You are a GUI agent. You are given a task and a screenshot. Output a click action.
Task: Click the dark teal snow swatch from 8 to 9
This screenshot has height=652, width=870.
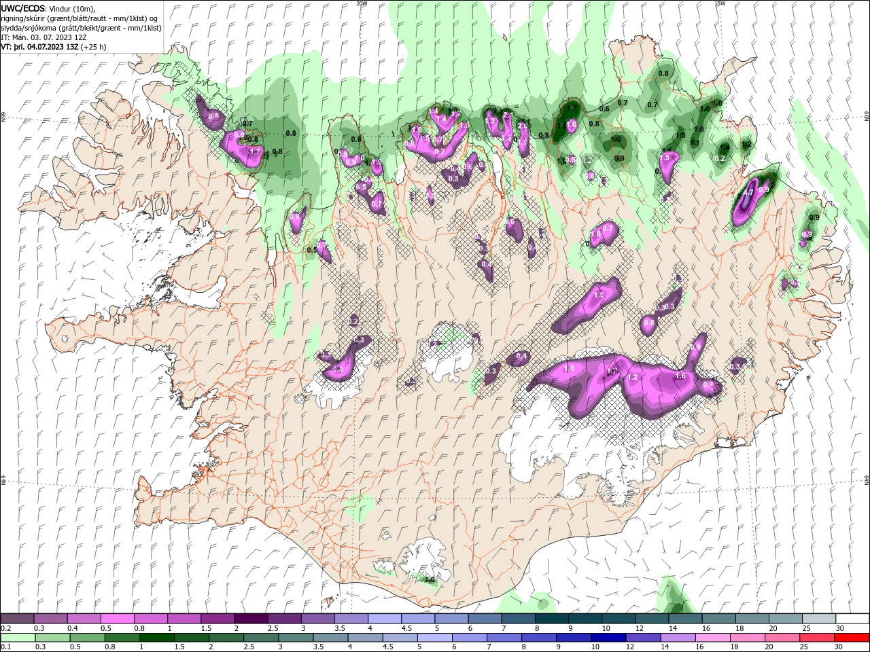[x=551, y=619]
